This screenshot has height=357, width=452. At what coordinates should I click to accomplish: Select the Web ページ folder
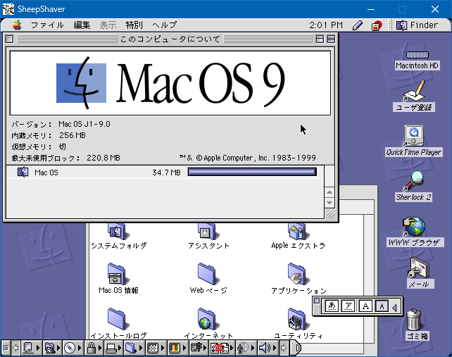(208, 278)
